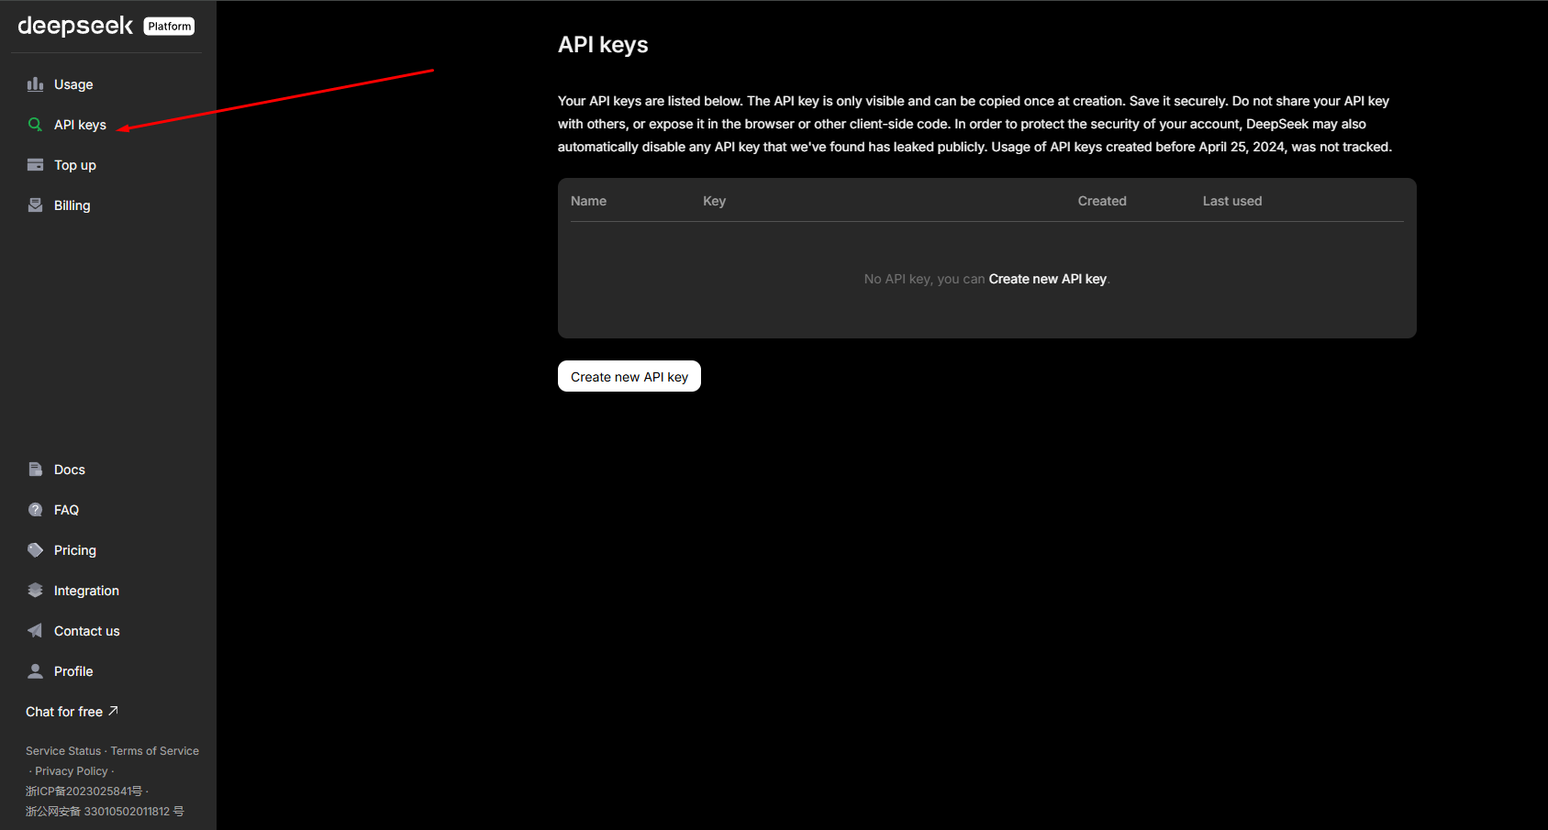Click the Platform badge
Viewport: 1548px width, 830px height.
(x=170, y=27)
